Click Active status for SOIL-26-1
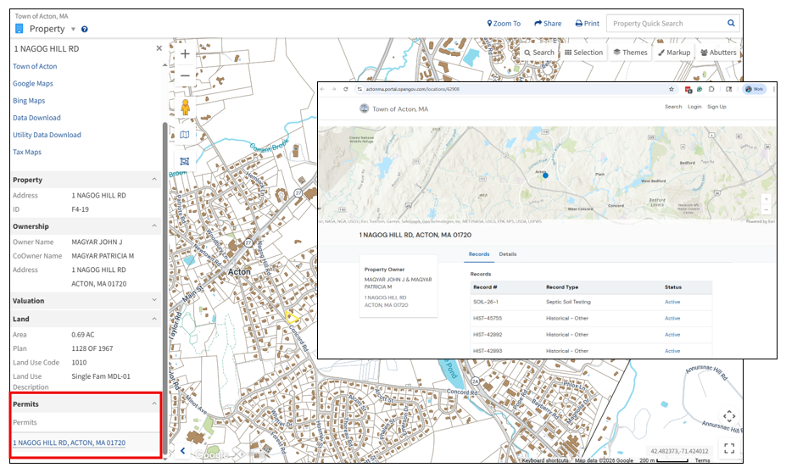This screenshot has height=473, width=786. click(x=672, y=302)
